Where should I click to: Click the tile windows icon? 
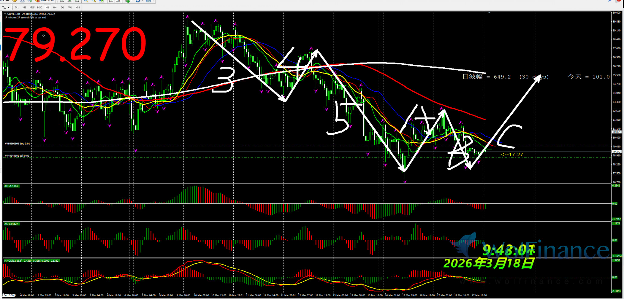pos(101,1)
